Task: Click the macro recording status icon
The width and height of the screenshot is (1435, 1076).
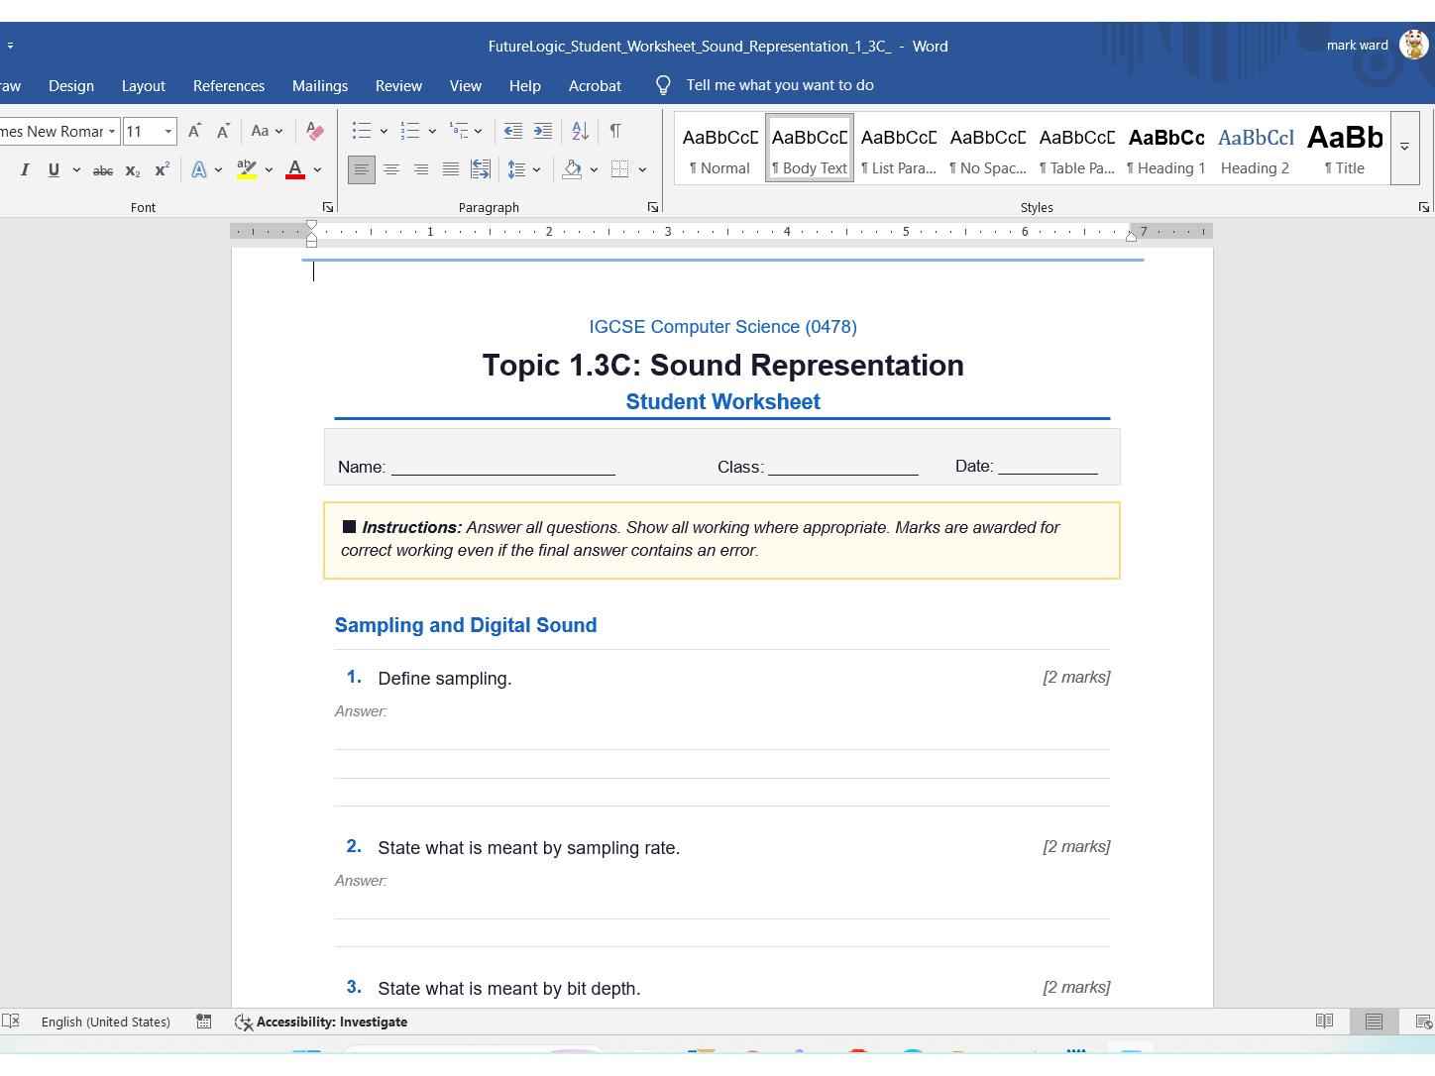Action: coord(204,1022)
